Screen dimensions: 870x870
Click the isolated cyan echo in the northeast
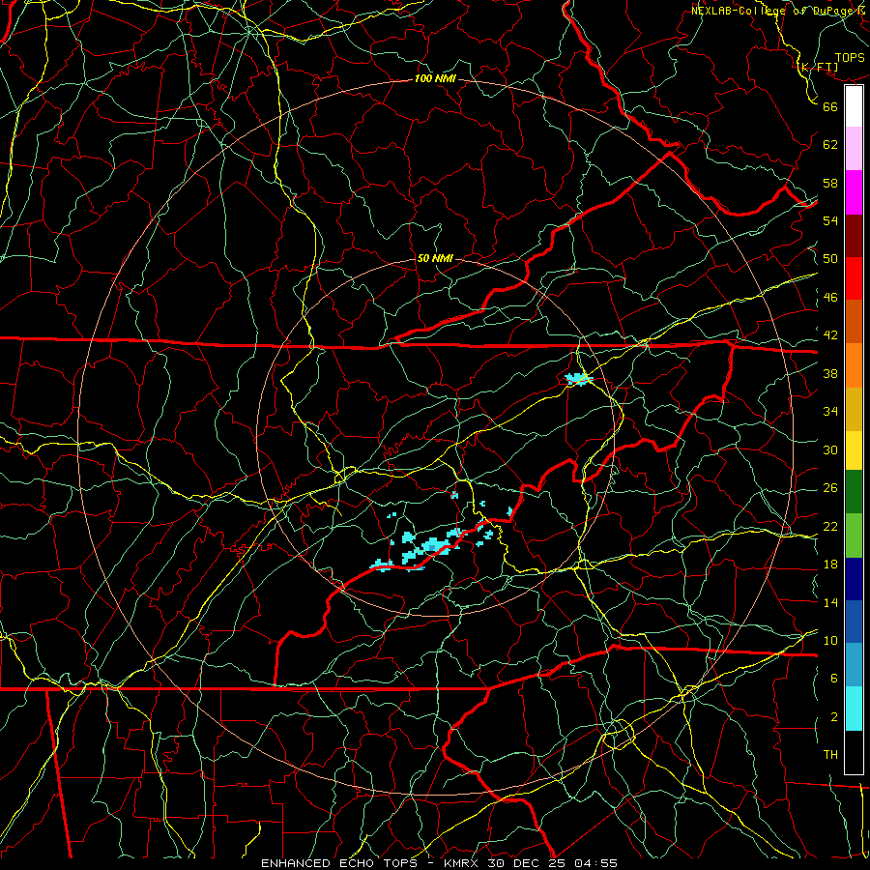click(x=578, y=380)
